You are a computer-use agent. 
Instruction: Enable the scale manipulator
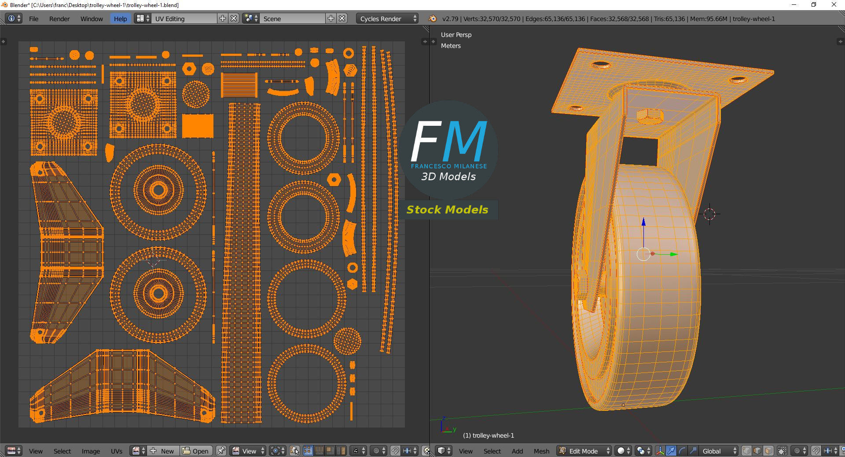[693, 451]
